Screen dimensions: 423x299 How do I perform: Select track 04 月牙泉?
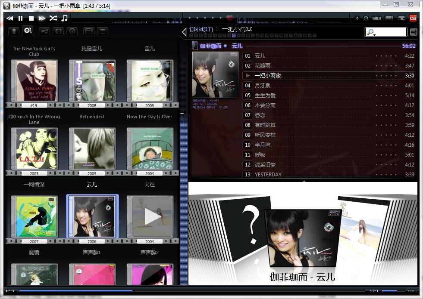pos(329,86)
